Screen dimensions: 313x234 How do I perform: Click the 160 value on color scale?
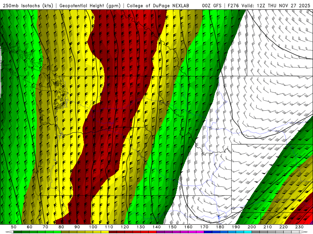(188, 227)
